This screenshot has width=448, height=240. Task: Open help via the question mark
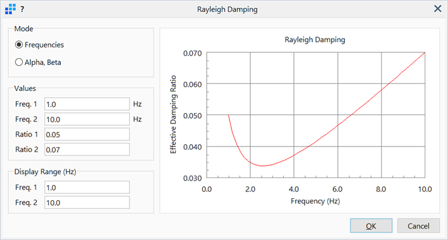pyautogui.click(x=22, y=9)
